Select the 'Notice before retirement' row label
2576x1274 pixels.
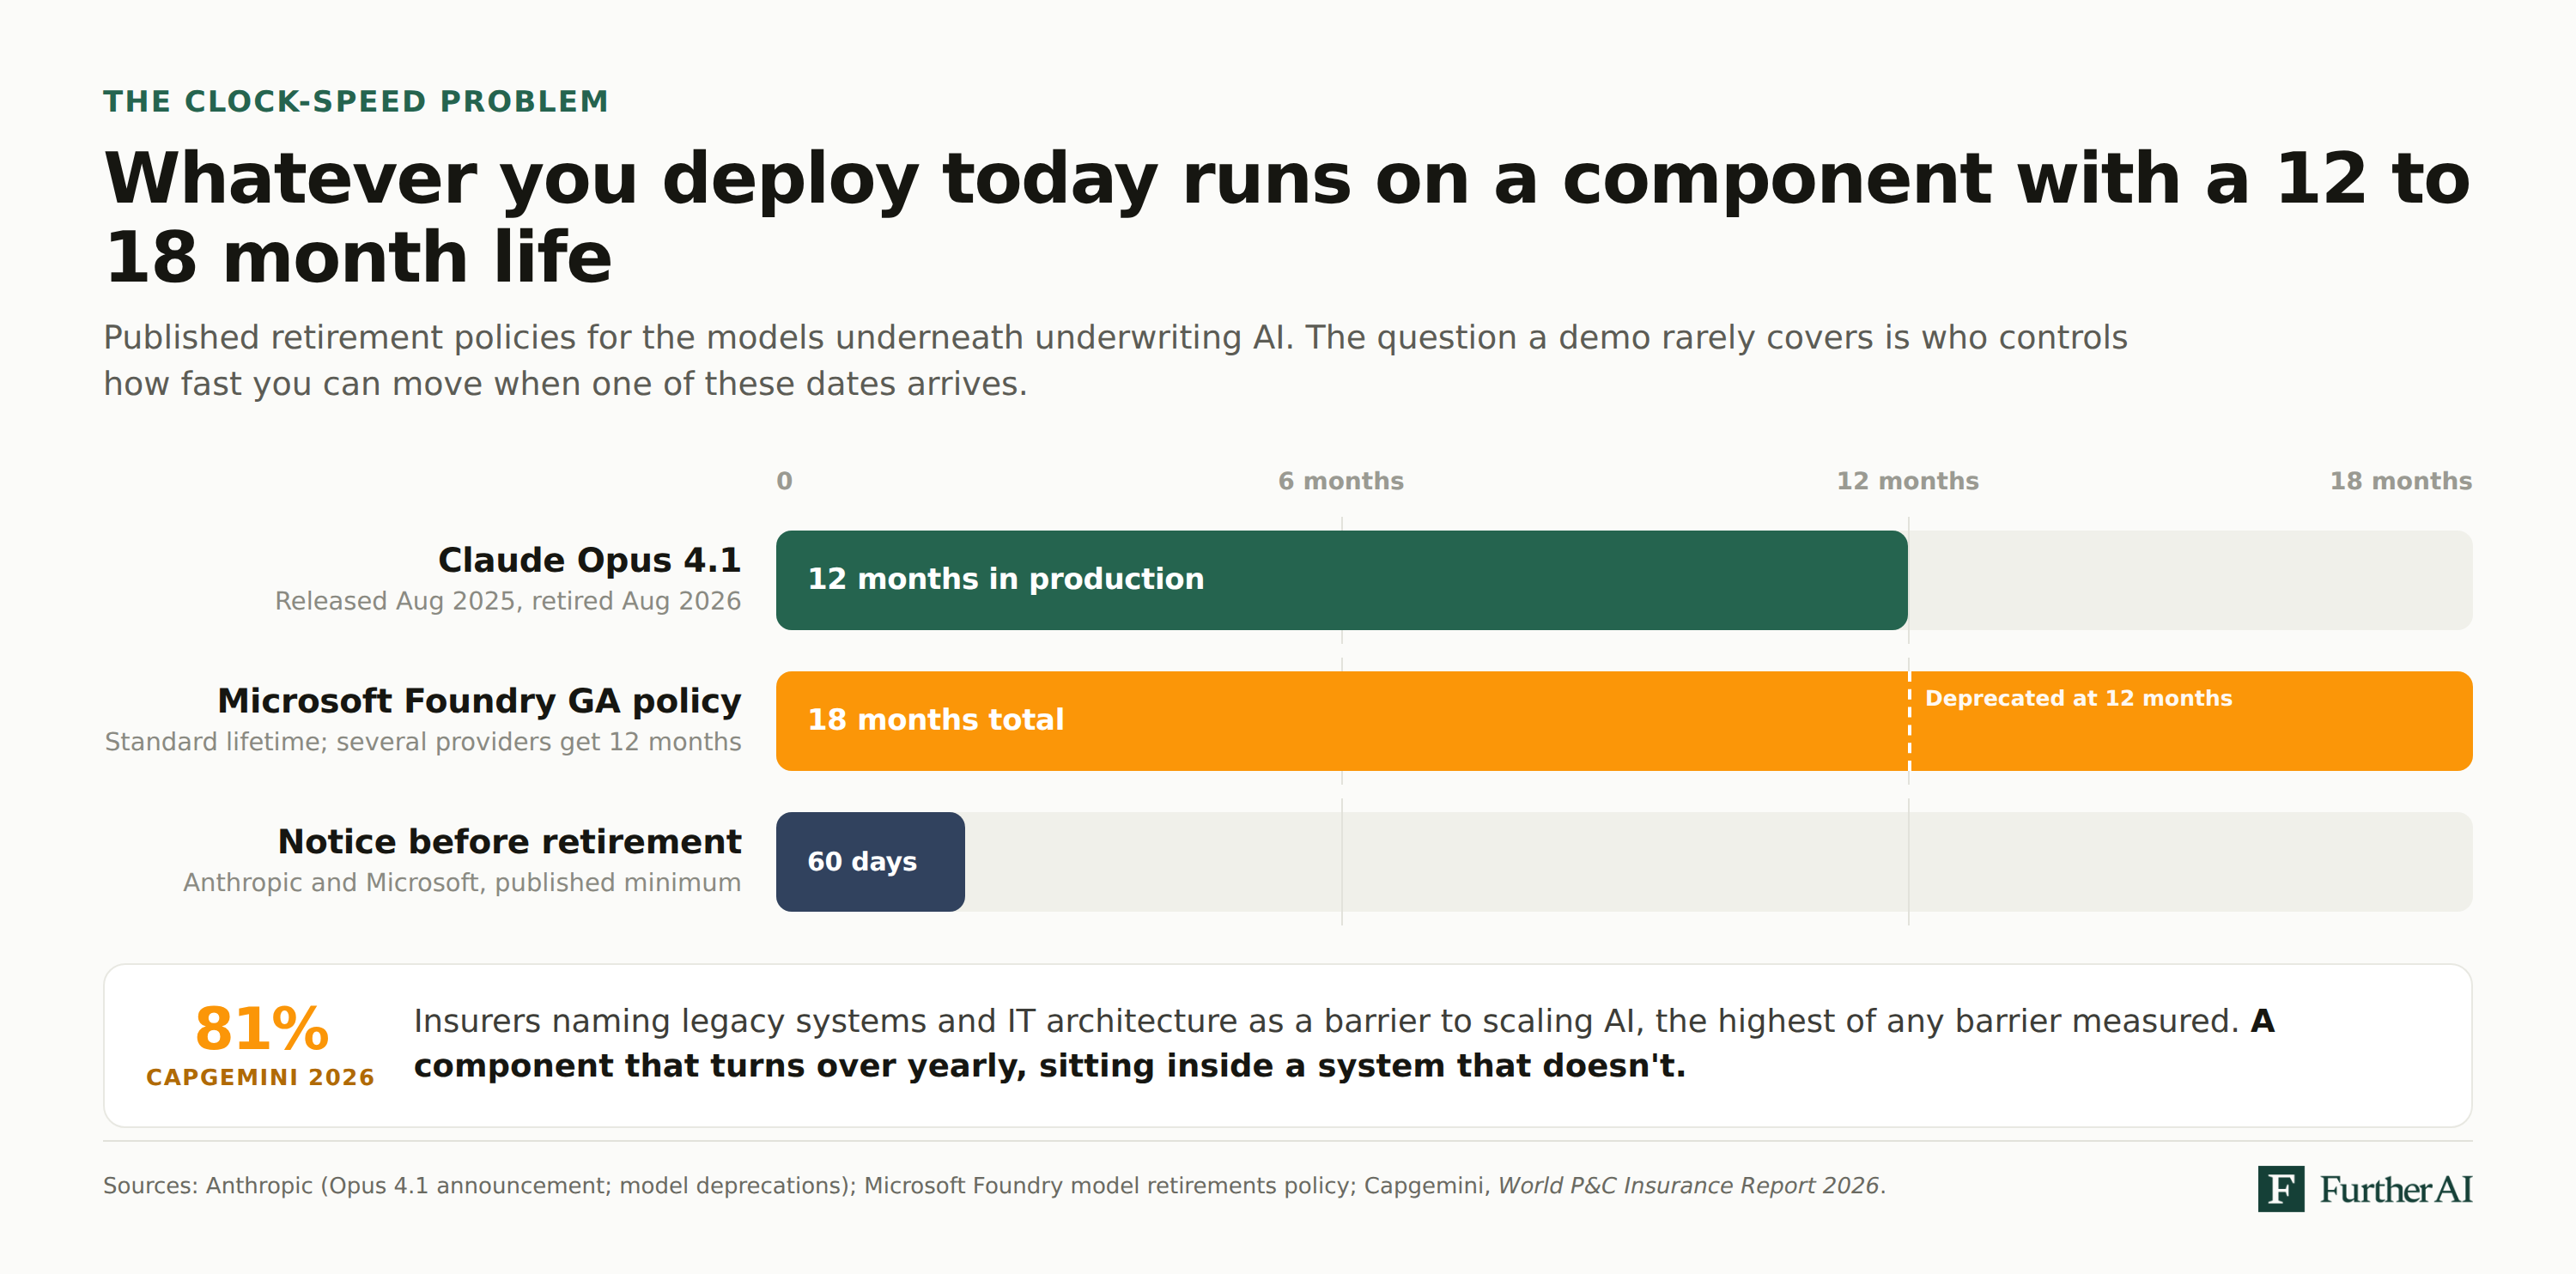click(509, 842)
